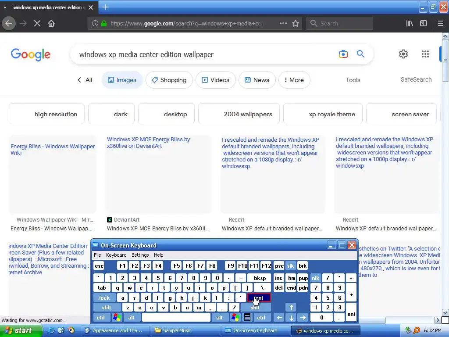This screenshot has width=449, height=337.
Task: Go back with Firefox back arrow
Action: coord(9,23)
